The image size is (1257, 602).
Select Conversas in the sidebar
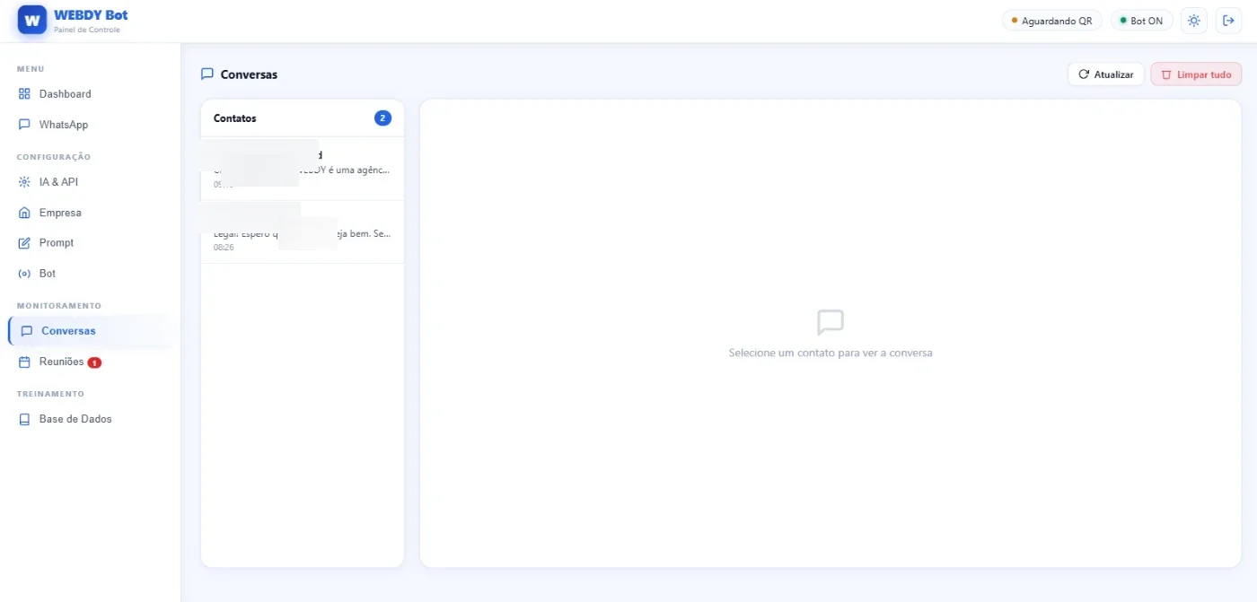90,331
